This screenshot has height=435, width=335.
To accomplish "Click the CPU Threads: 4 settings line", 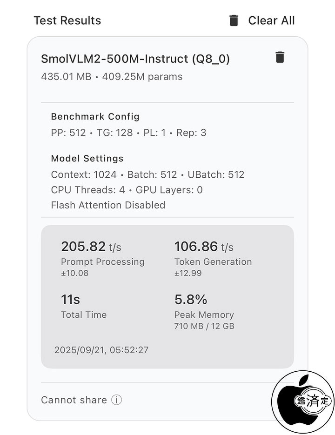I will tap(127, 190).
